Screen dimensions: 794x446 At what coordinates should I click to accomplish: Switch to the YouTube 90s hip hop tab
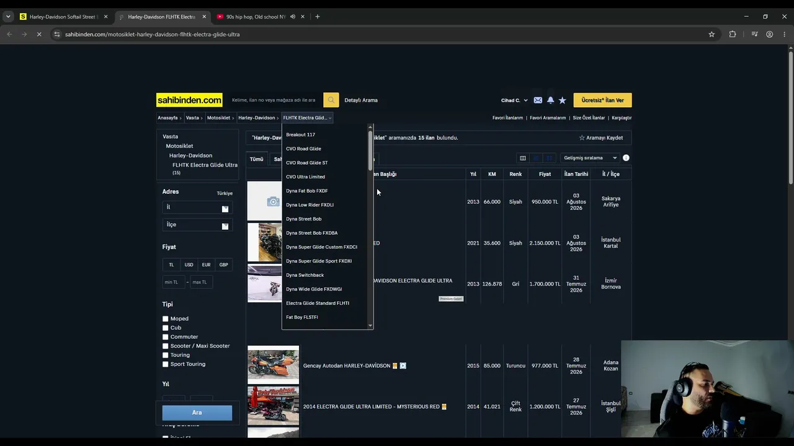(x=256, y=17)
